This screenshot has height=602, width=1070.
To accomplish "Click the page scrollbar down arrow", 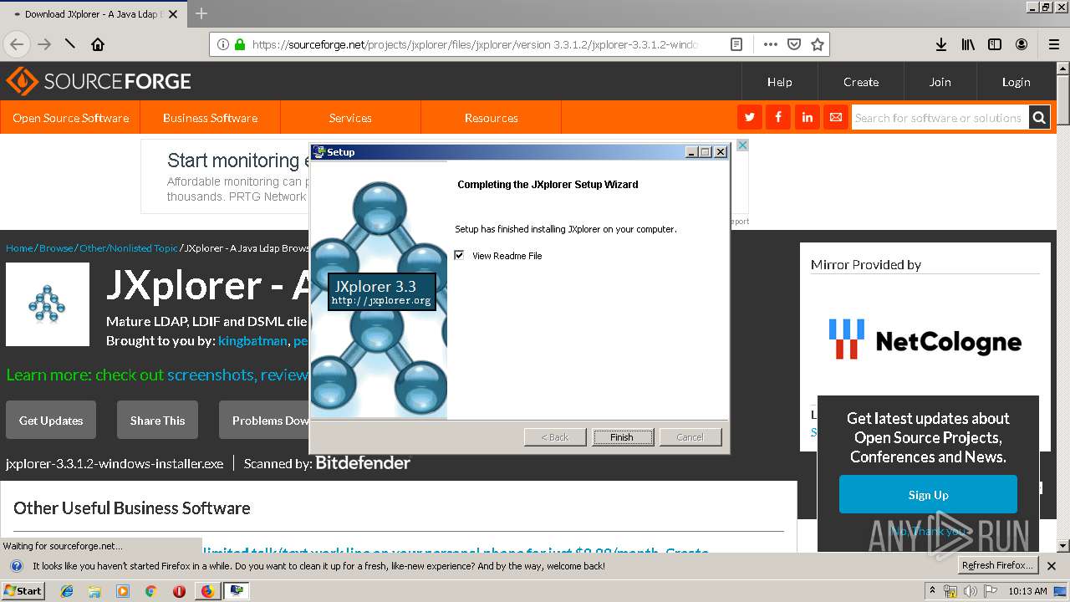I will (x=1063, y=546).
